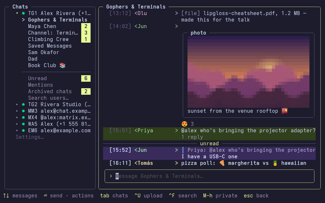Open the Sam Okafor chat
Viewport: 325px width, 203px height.
pyautogui.click(x=44, y=52)
